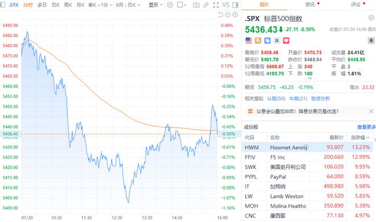This screenshot has width=376, height=222.
Task: Open the chart settings gear icon
Action: [170, 5]
